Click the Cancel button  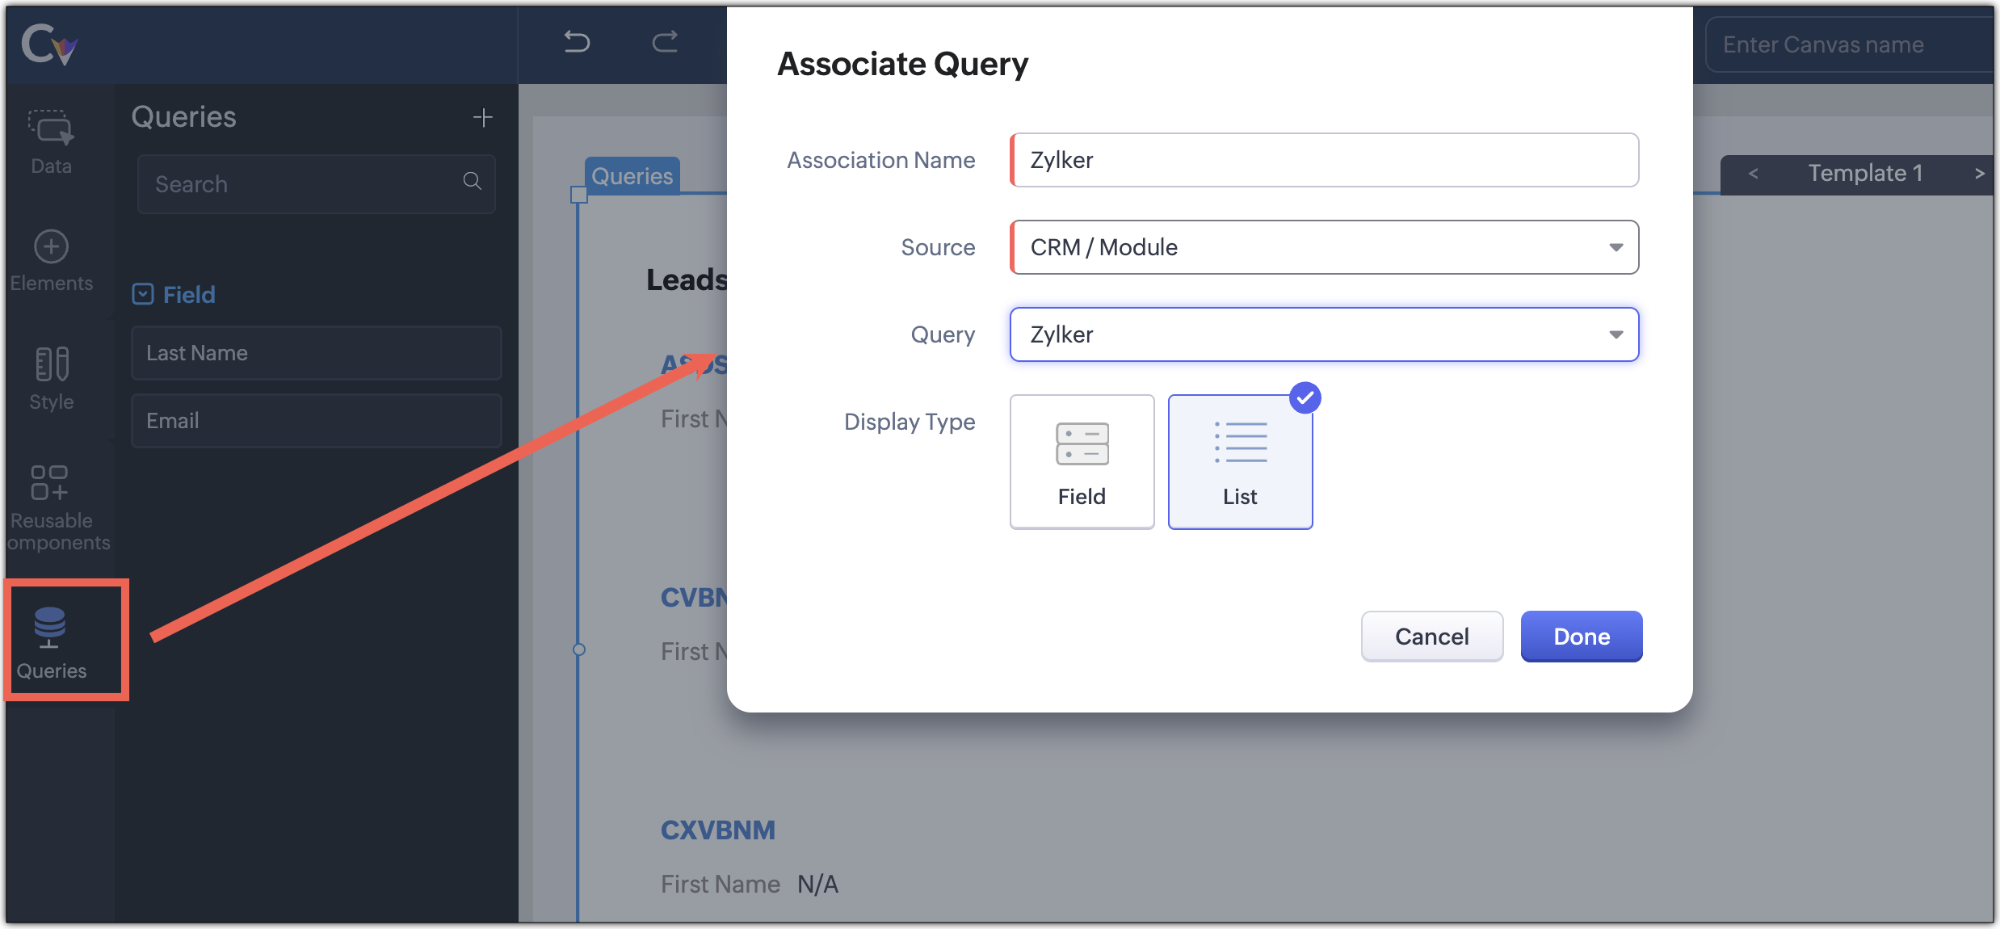pyautogui.click(x=1431, y=637)
